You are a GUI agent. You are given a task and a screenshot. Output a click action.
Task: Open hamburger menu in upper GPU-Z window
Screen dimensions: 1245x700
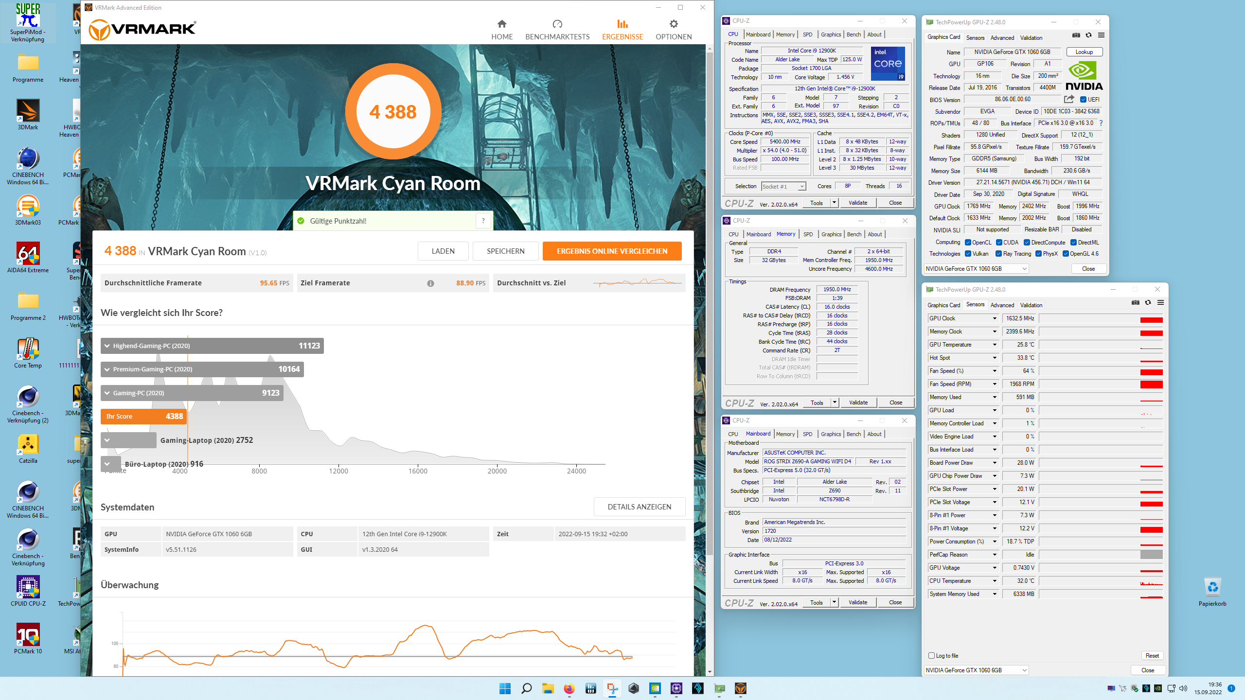coord(1102,35)
